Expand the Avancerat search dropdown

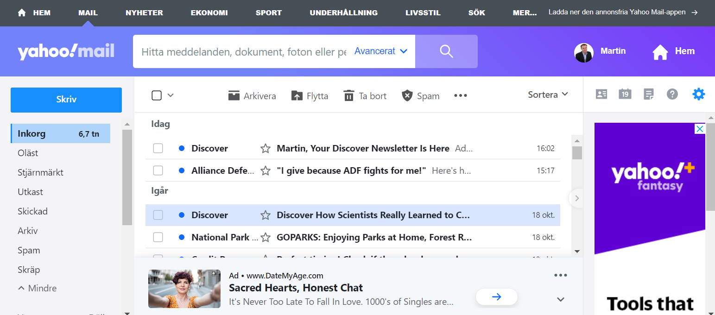pos(380,51)
